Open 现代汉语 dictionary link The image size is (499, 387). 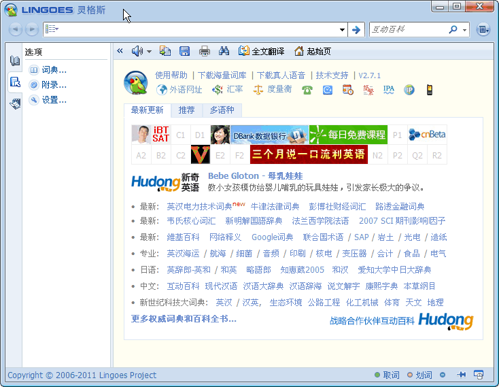tap(221, 286)
